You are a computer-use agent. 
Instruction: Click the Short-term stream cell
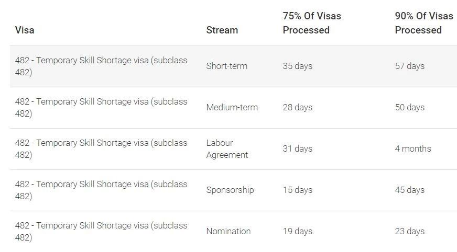click(226, 66)
